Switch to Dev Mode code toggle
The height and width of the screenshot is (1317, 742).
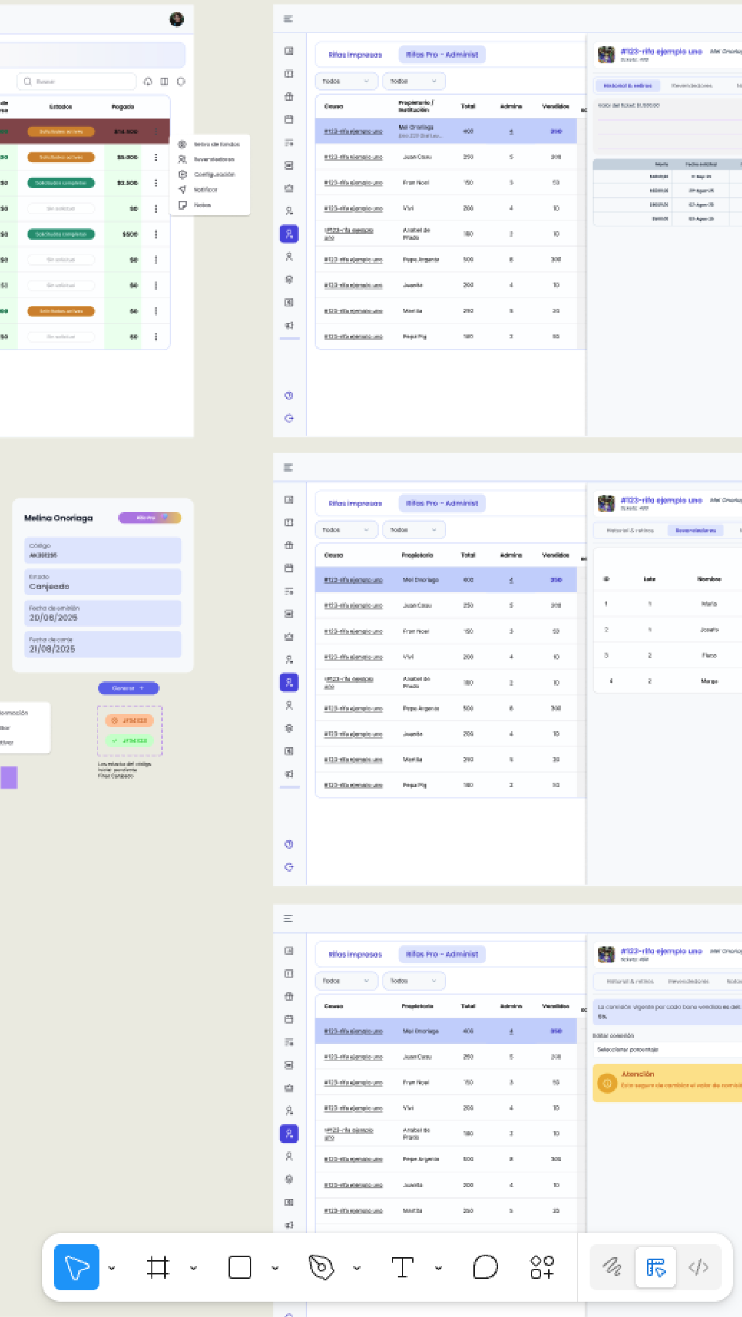coord(698,1267)
